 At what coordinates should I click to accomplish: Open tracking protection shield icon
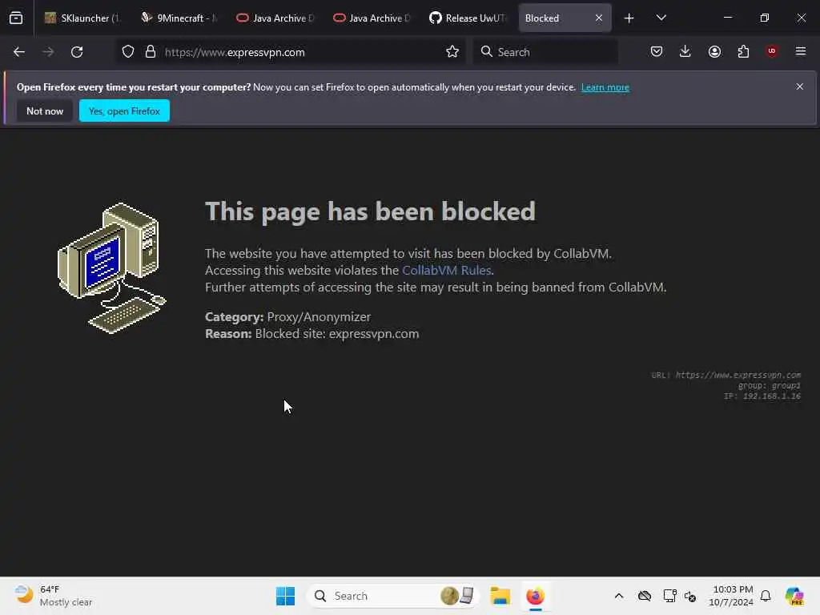128,52
